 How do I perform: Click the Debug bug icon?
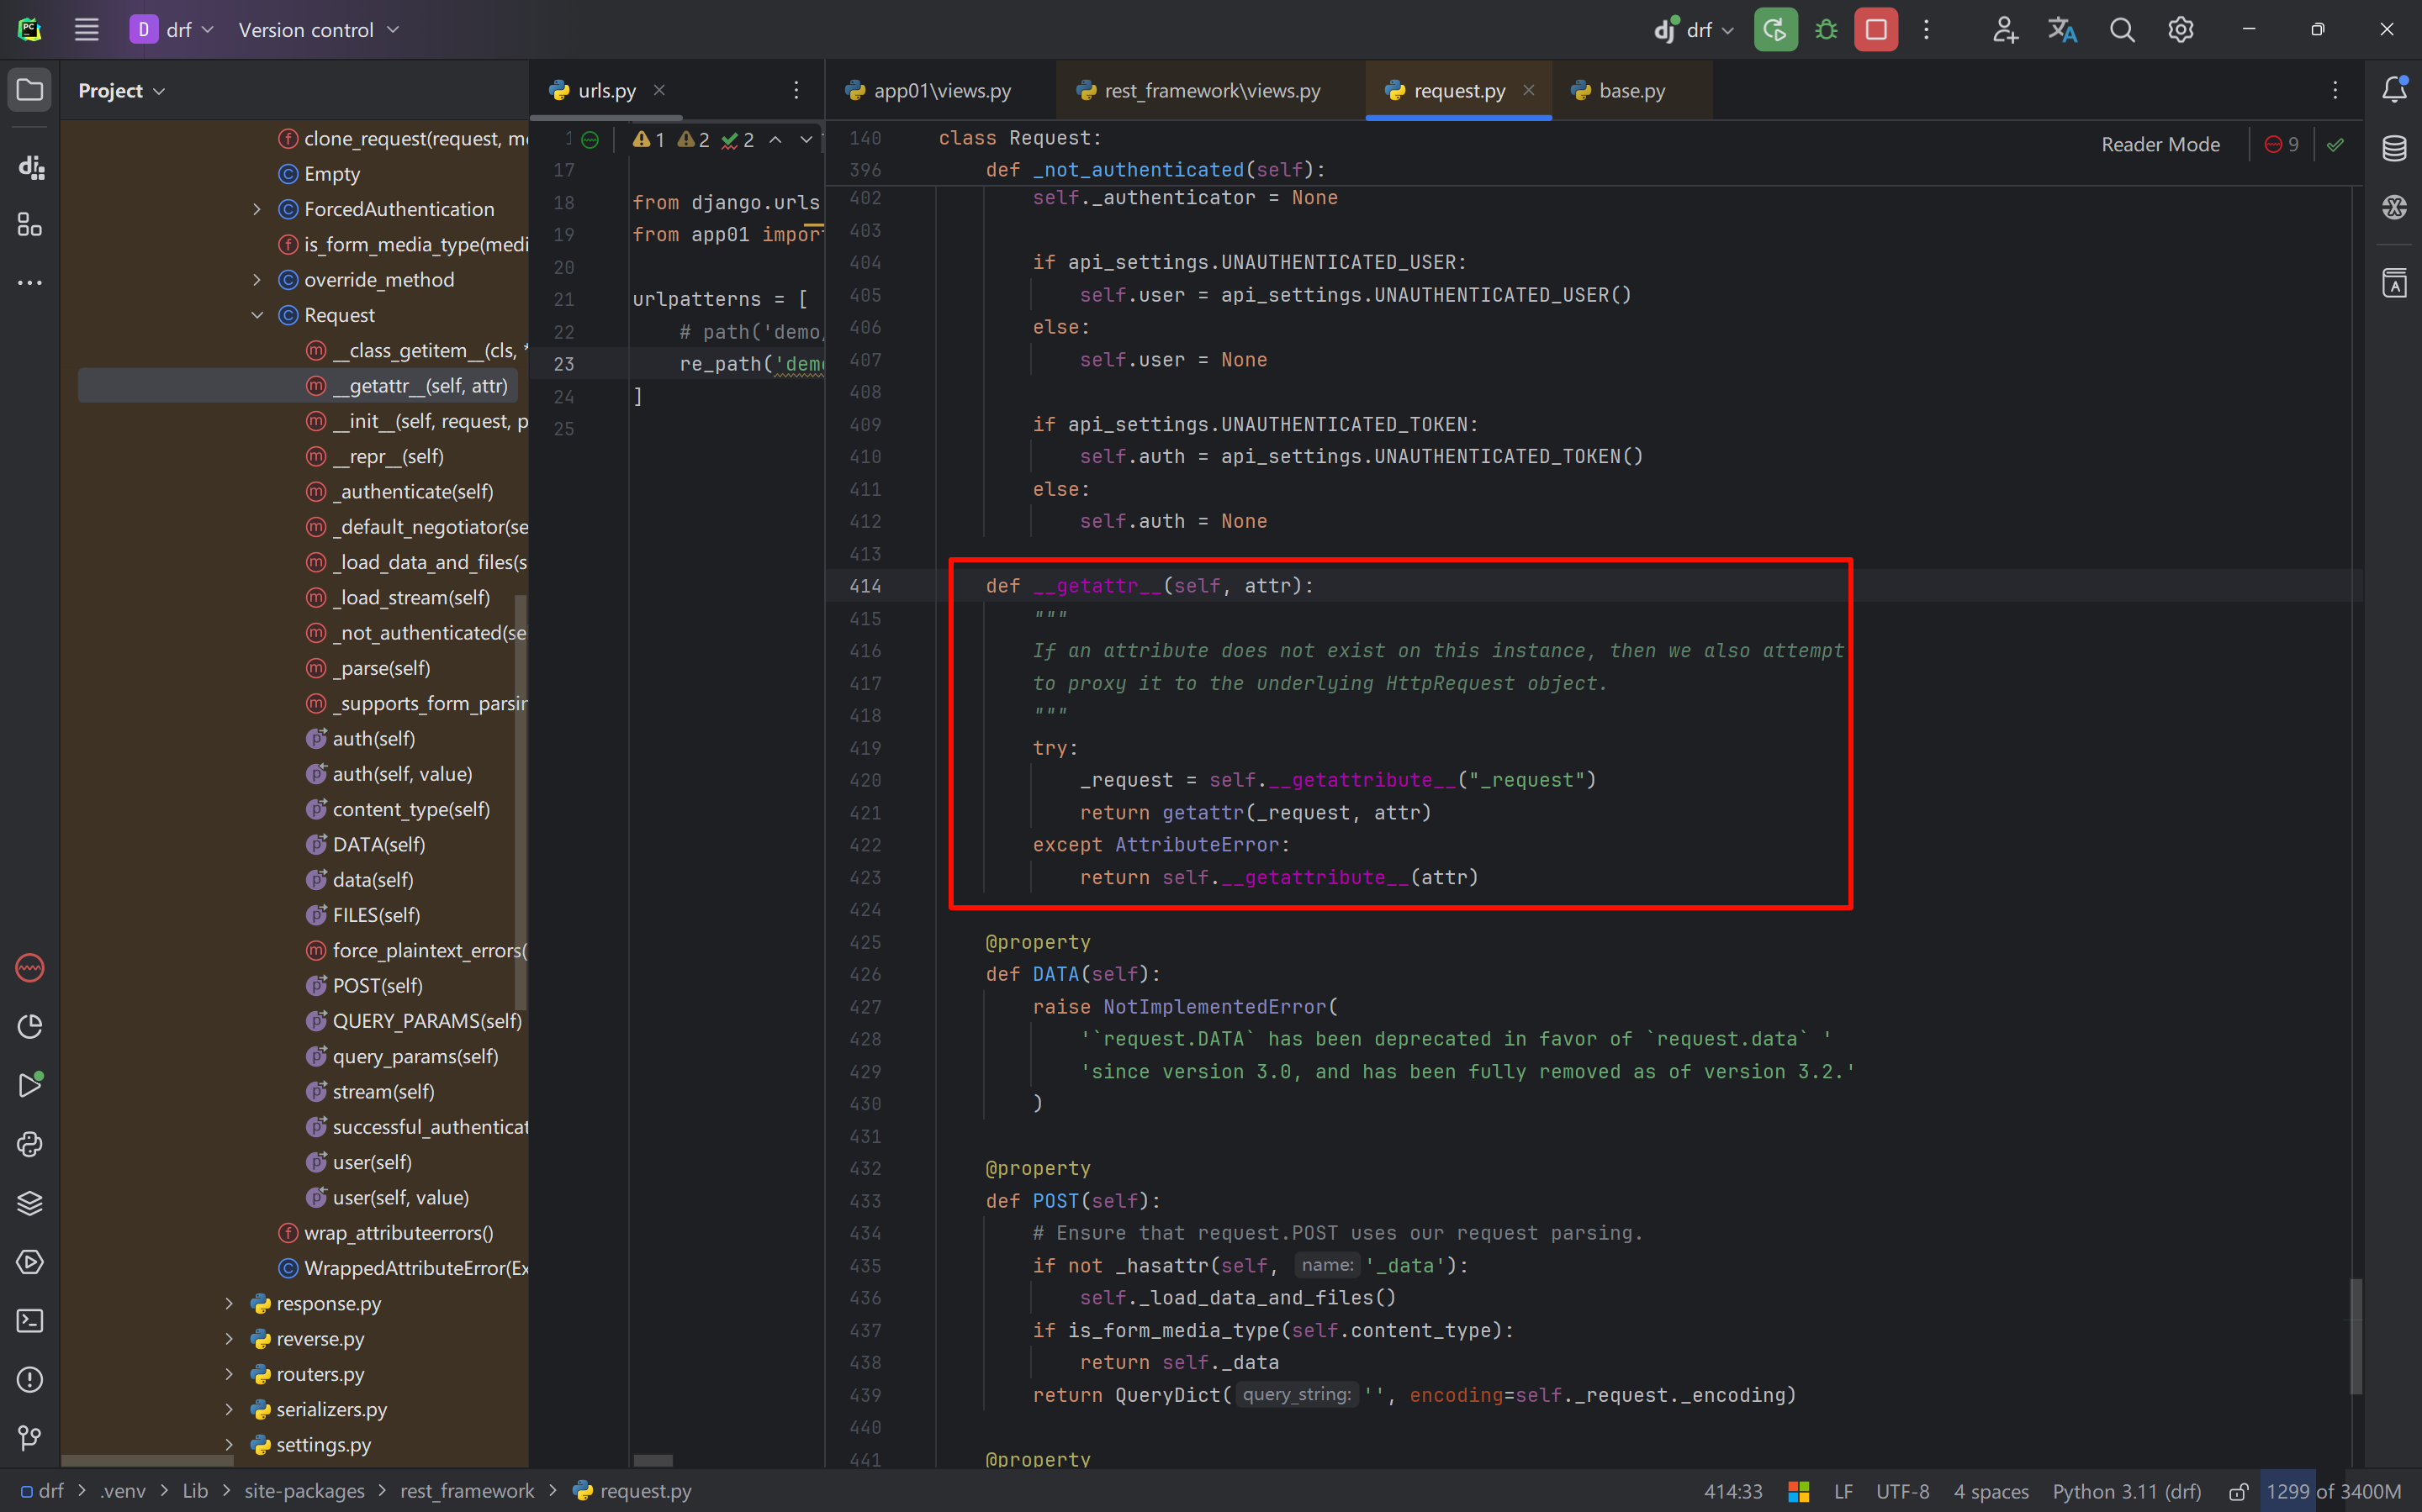click(1826, 30)
